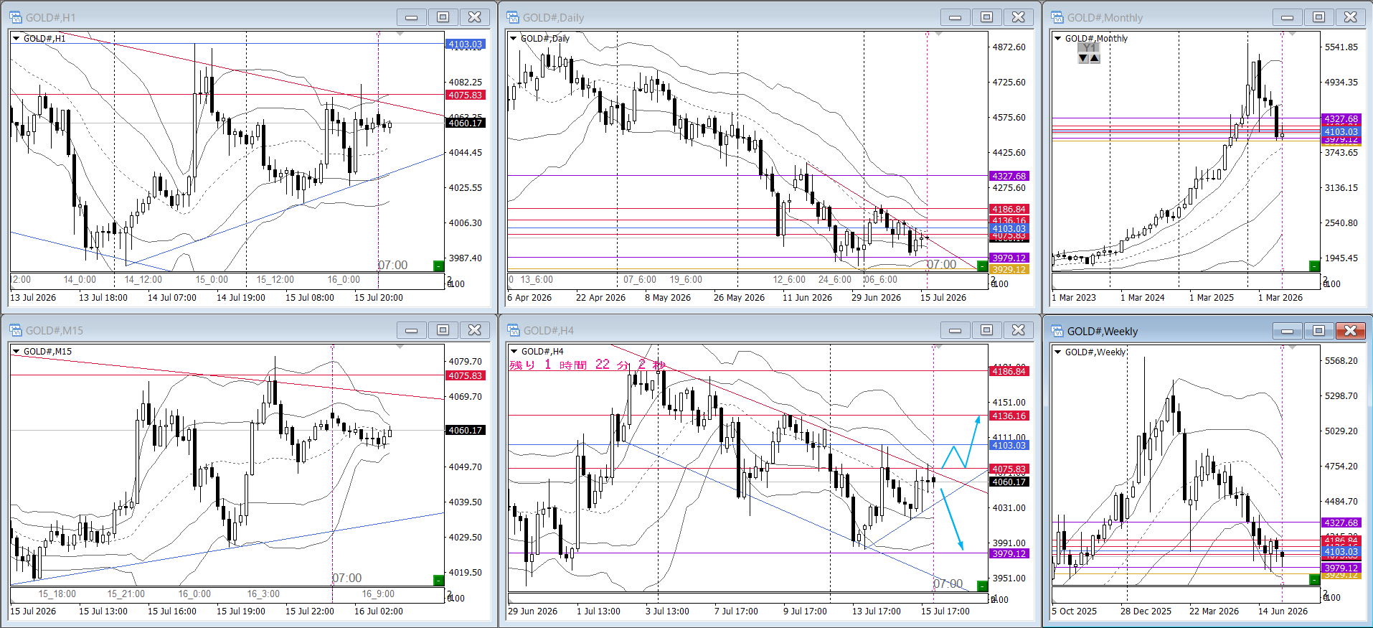Click the 07:00 time label on the M15 chart
The width and height of the screenshot is (1373, 628).
tap(346, 578)
